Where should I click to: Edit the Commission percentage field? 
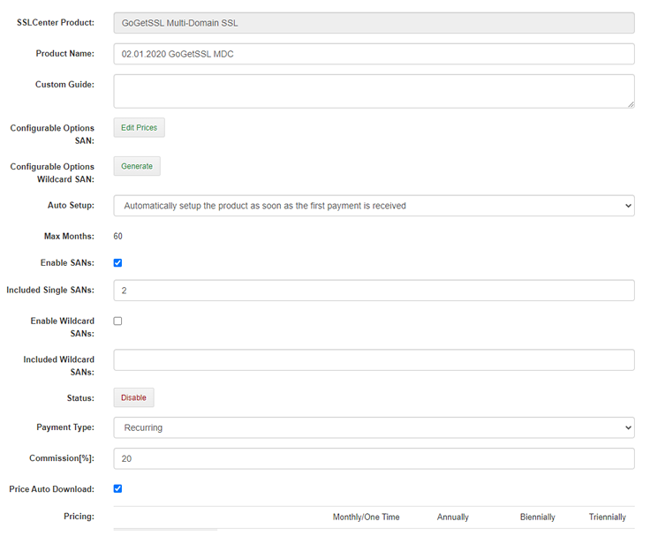[x=374, y=458]
